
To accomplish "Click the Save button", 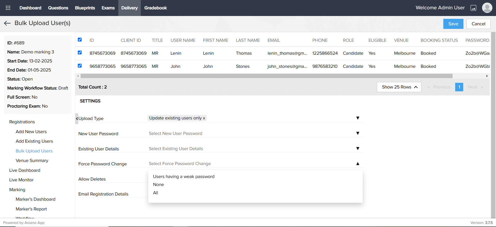I will 453,24.
